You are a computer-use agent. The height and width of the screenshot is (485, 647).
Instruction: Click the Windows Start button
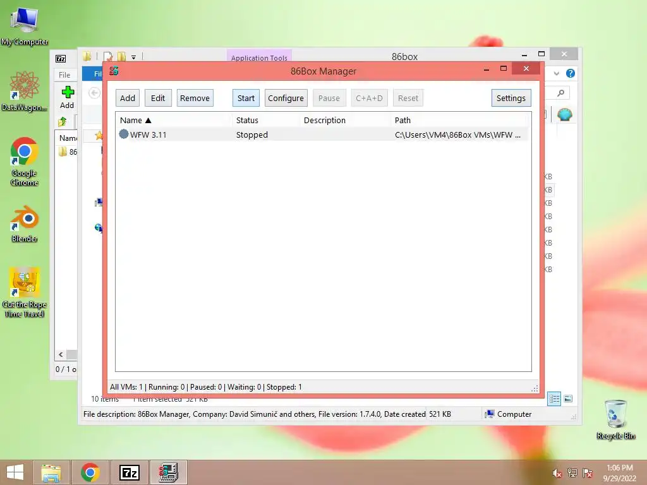click(x=15, y=472)
